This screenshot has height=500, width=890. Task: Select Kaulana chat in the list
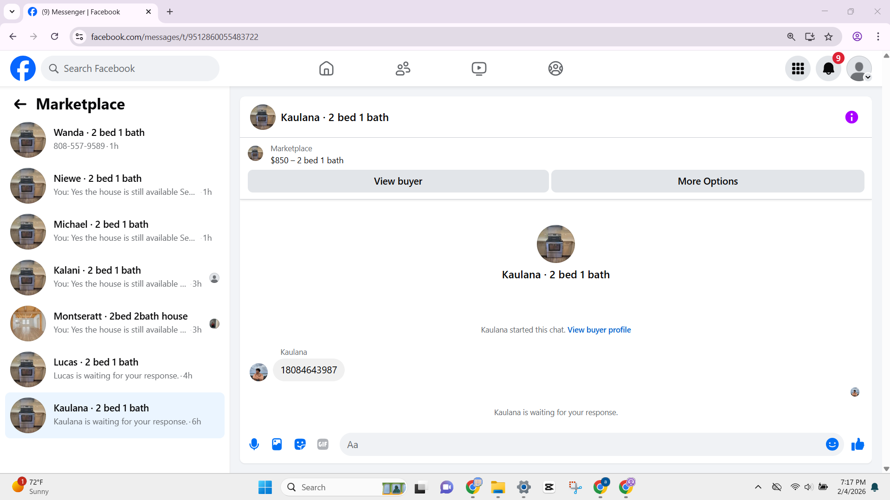tap(115, 415)
